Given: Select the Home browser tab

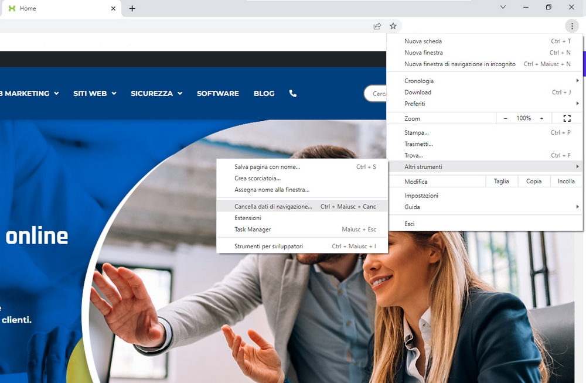Looking at the screenshot, I should click(60, 9).
